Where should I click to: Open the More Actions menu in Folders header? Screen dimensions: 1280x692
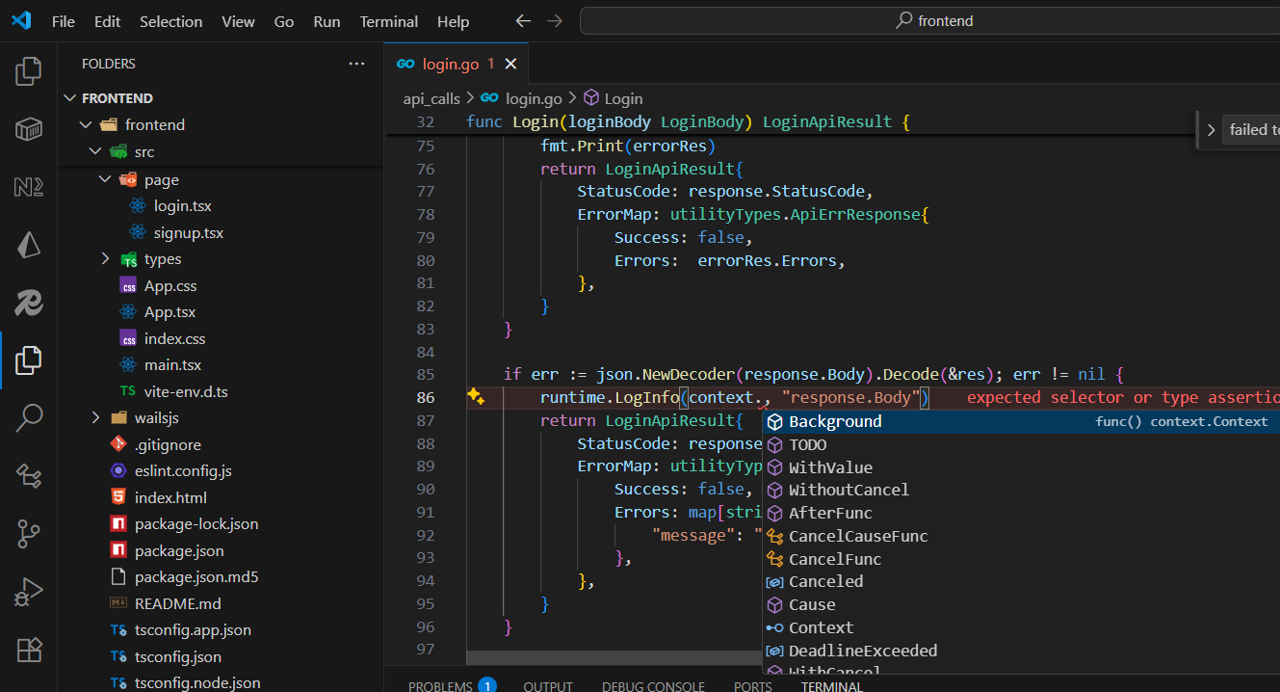click(356, 63)
